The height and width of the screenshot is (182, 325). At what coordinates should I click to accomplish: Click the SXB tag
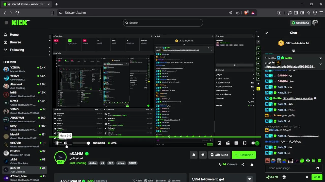111,163
